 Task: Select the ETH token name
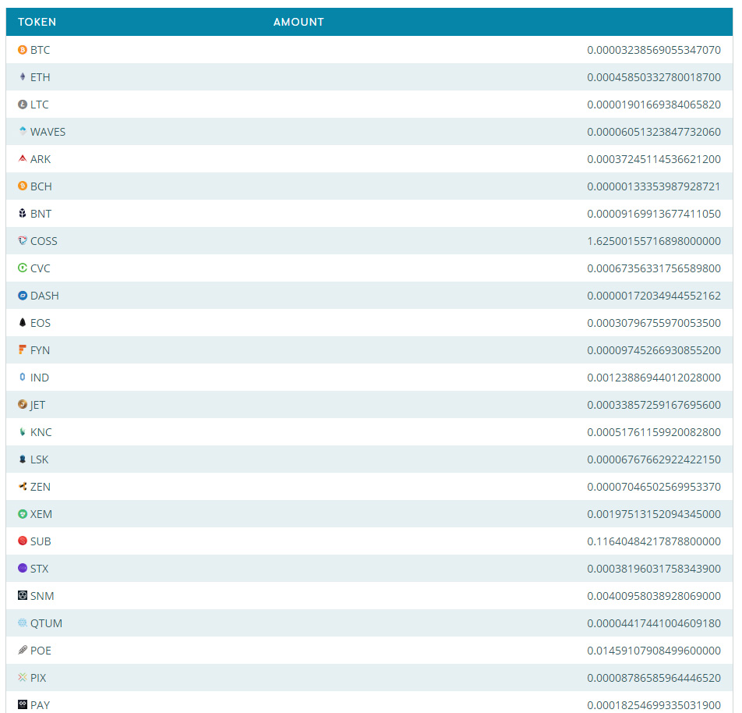tap(41, 77)
